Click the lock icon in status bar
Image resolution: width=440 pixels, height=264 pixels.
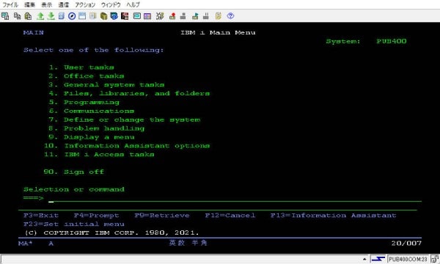(x=435, y=259)
